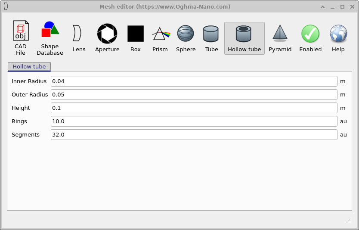This screenshot has height=230, width=359.
Task: Switch to the Hollow tube tab
Action: 29,67
